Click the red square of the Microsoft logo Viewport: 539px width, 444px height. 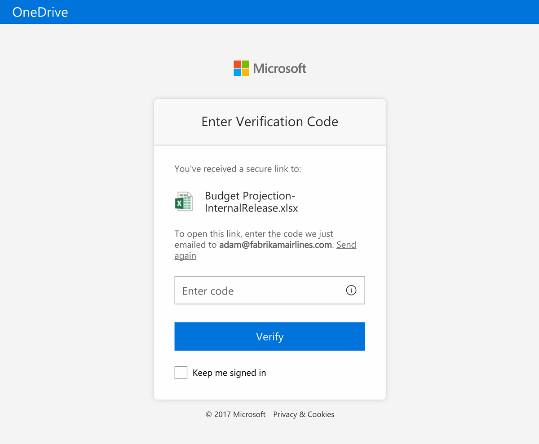pyautogui.click(x=237, y=63)
